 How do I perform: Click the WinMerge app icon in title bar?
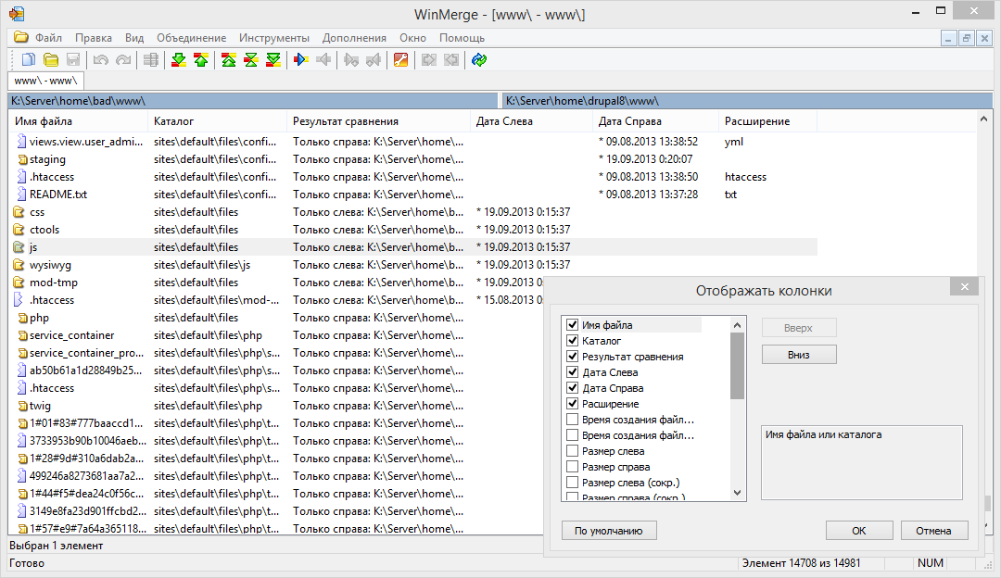click(17, 13)
